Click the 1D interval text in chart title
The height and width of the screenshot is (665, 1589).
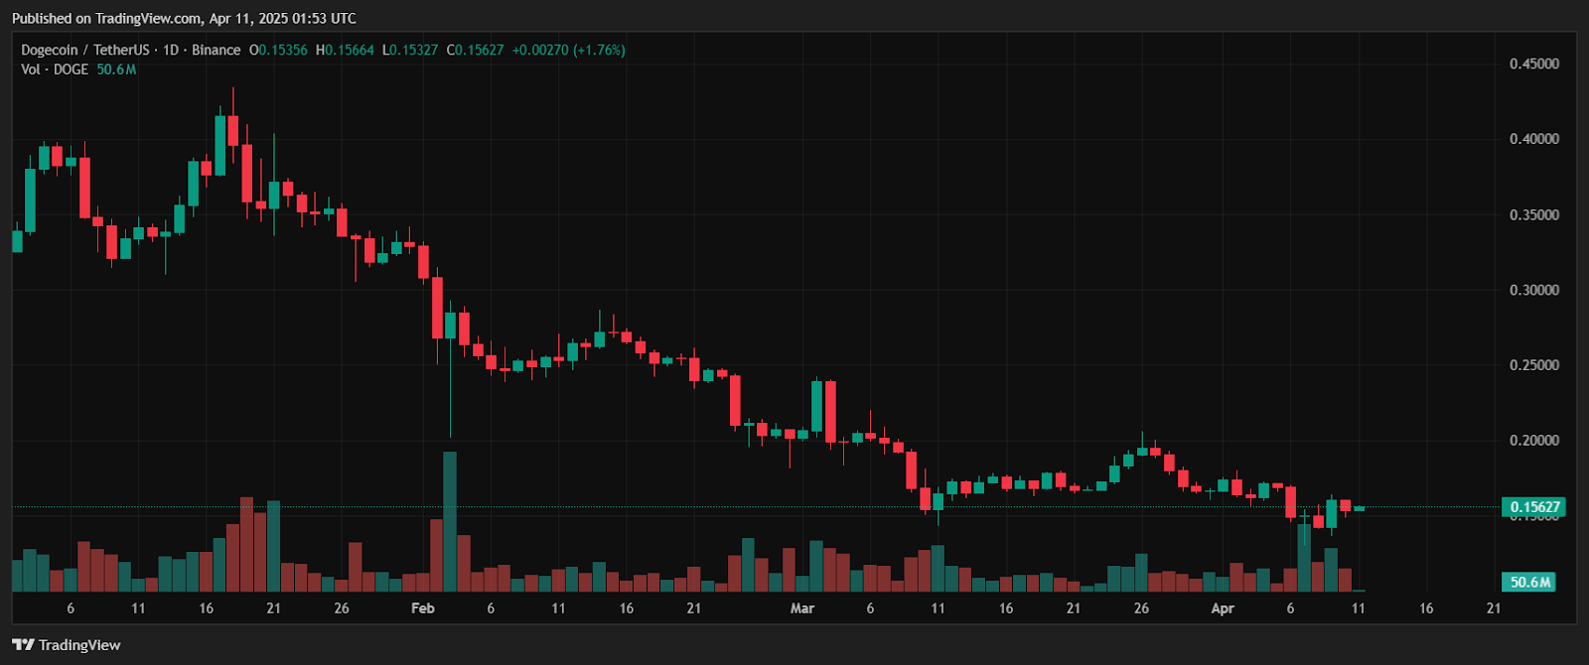(x=171, y=50)
